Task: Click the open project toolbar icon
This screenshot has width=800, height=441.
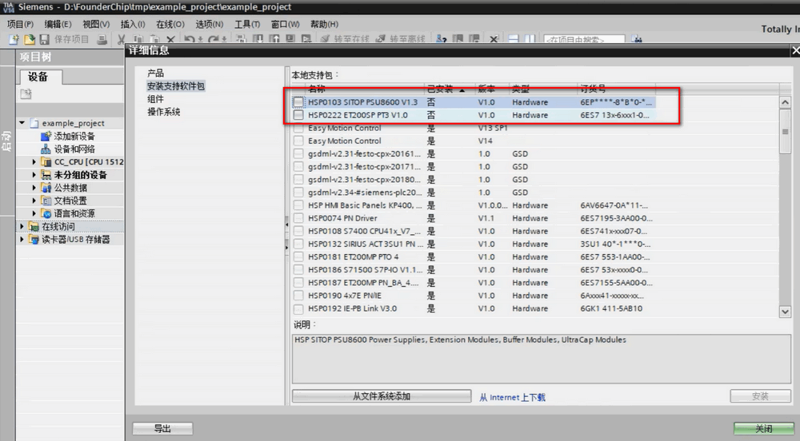Action: click(x=29, y=39)
